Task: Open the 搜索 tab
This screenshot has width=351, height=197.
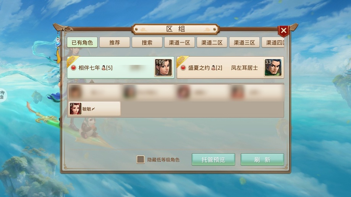Action: (147, 42)
